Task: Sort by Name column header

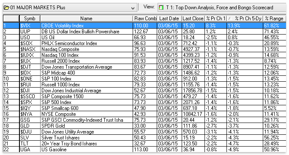Action: click(86, 19)
